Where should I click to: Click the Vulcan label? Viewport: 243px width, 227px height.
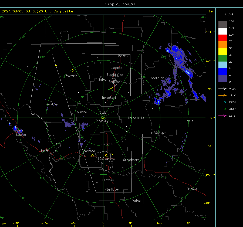click(x=137, y=201)
